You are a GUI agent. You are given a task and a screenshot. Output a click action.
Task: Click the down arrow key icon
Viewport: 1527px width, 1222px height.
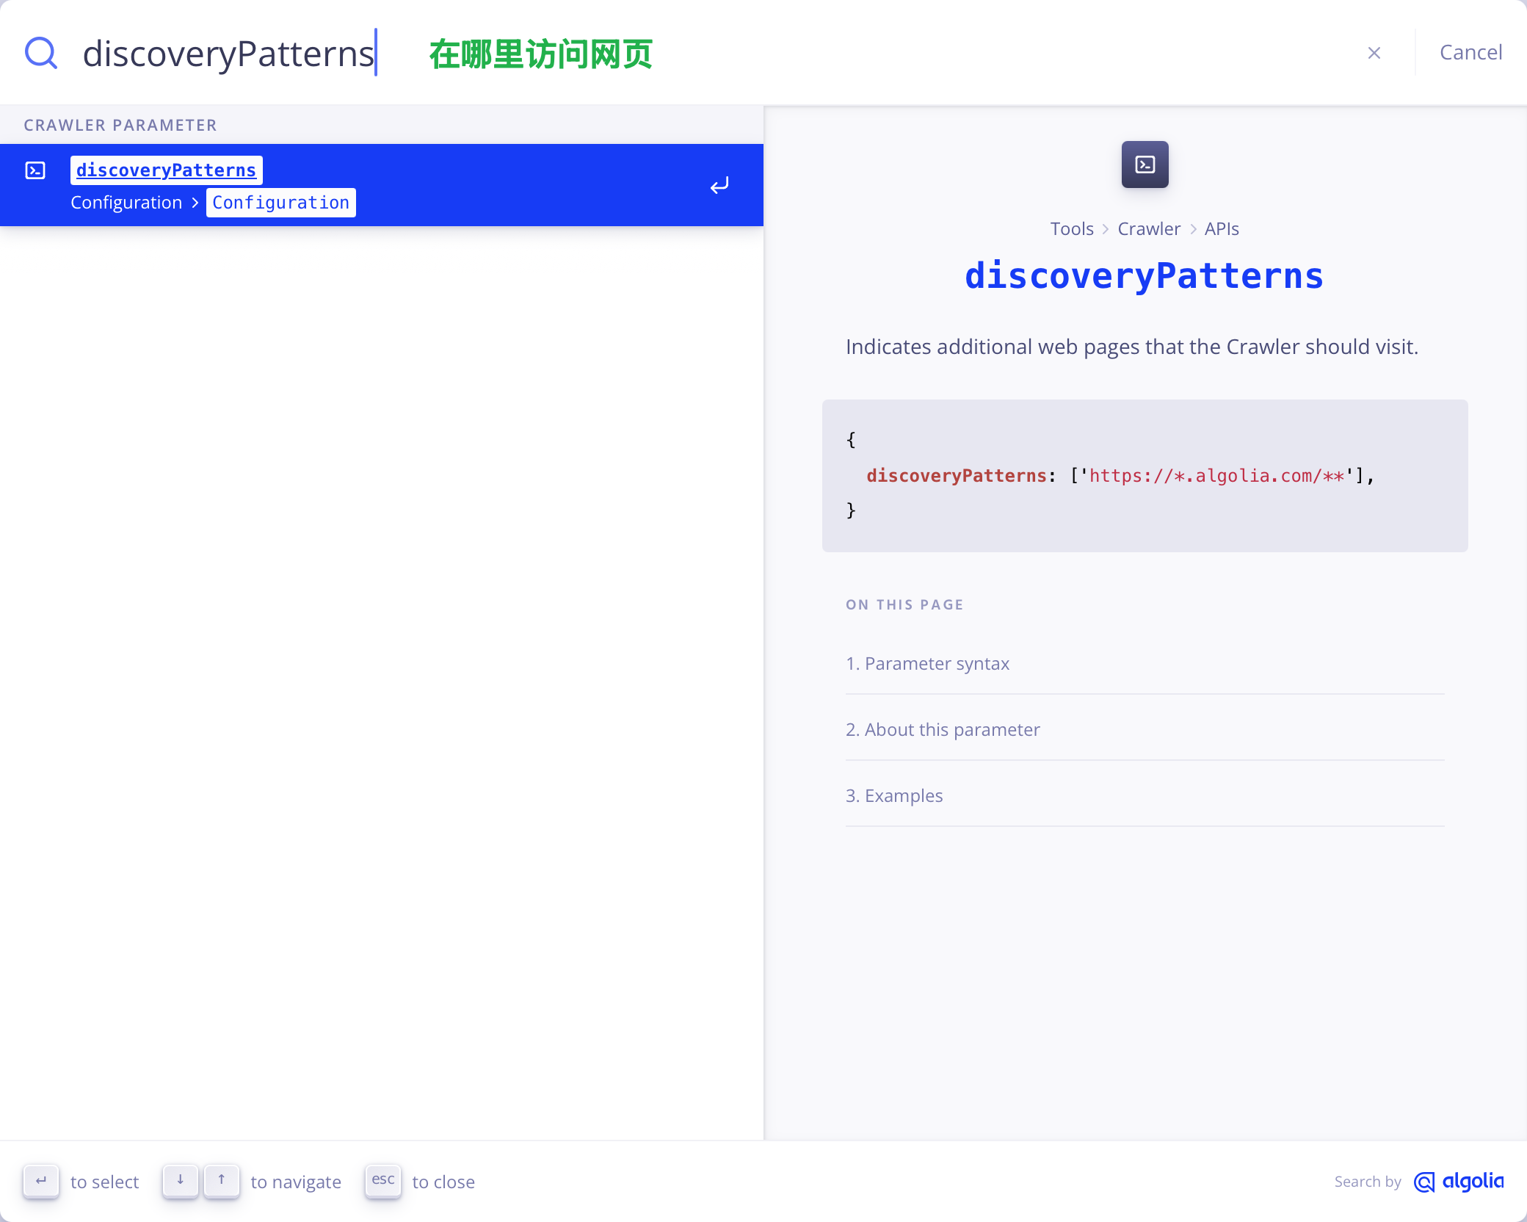[181, 1181]
